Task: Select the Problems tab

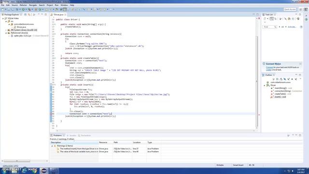Action: tap(57, 135)
